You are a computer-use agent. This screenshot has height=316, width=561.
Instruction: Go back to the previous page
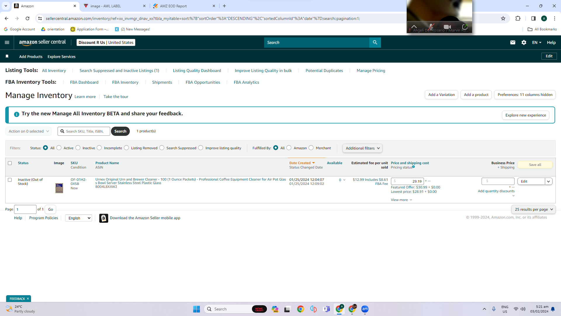6,18
